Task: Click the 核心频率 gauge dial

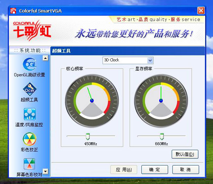Action: [92, 101]
